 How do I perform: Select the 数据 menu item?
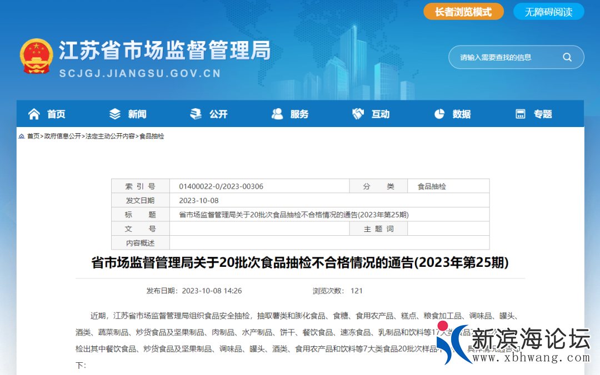(462, 114)
